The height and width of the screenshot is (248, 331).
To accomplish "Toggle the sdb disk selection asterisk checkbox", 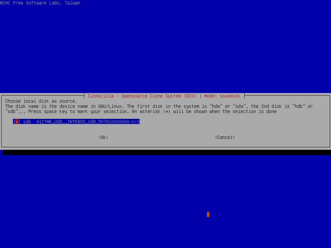I will coord(17,122).
